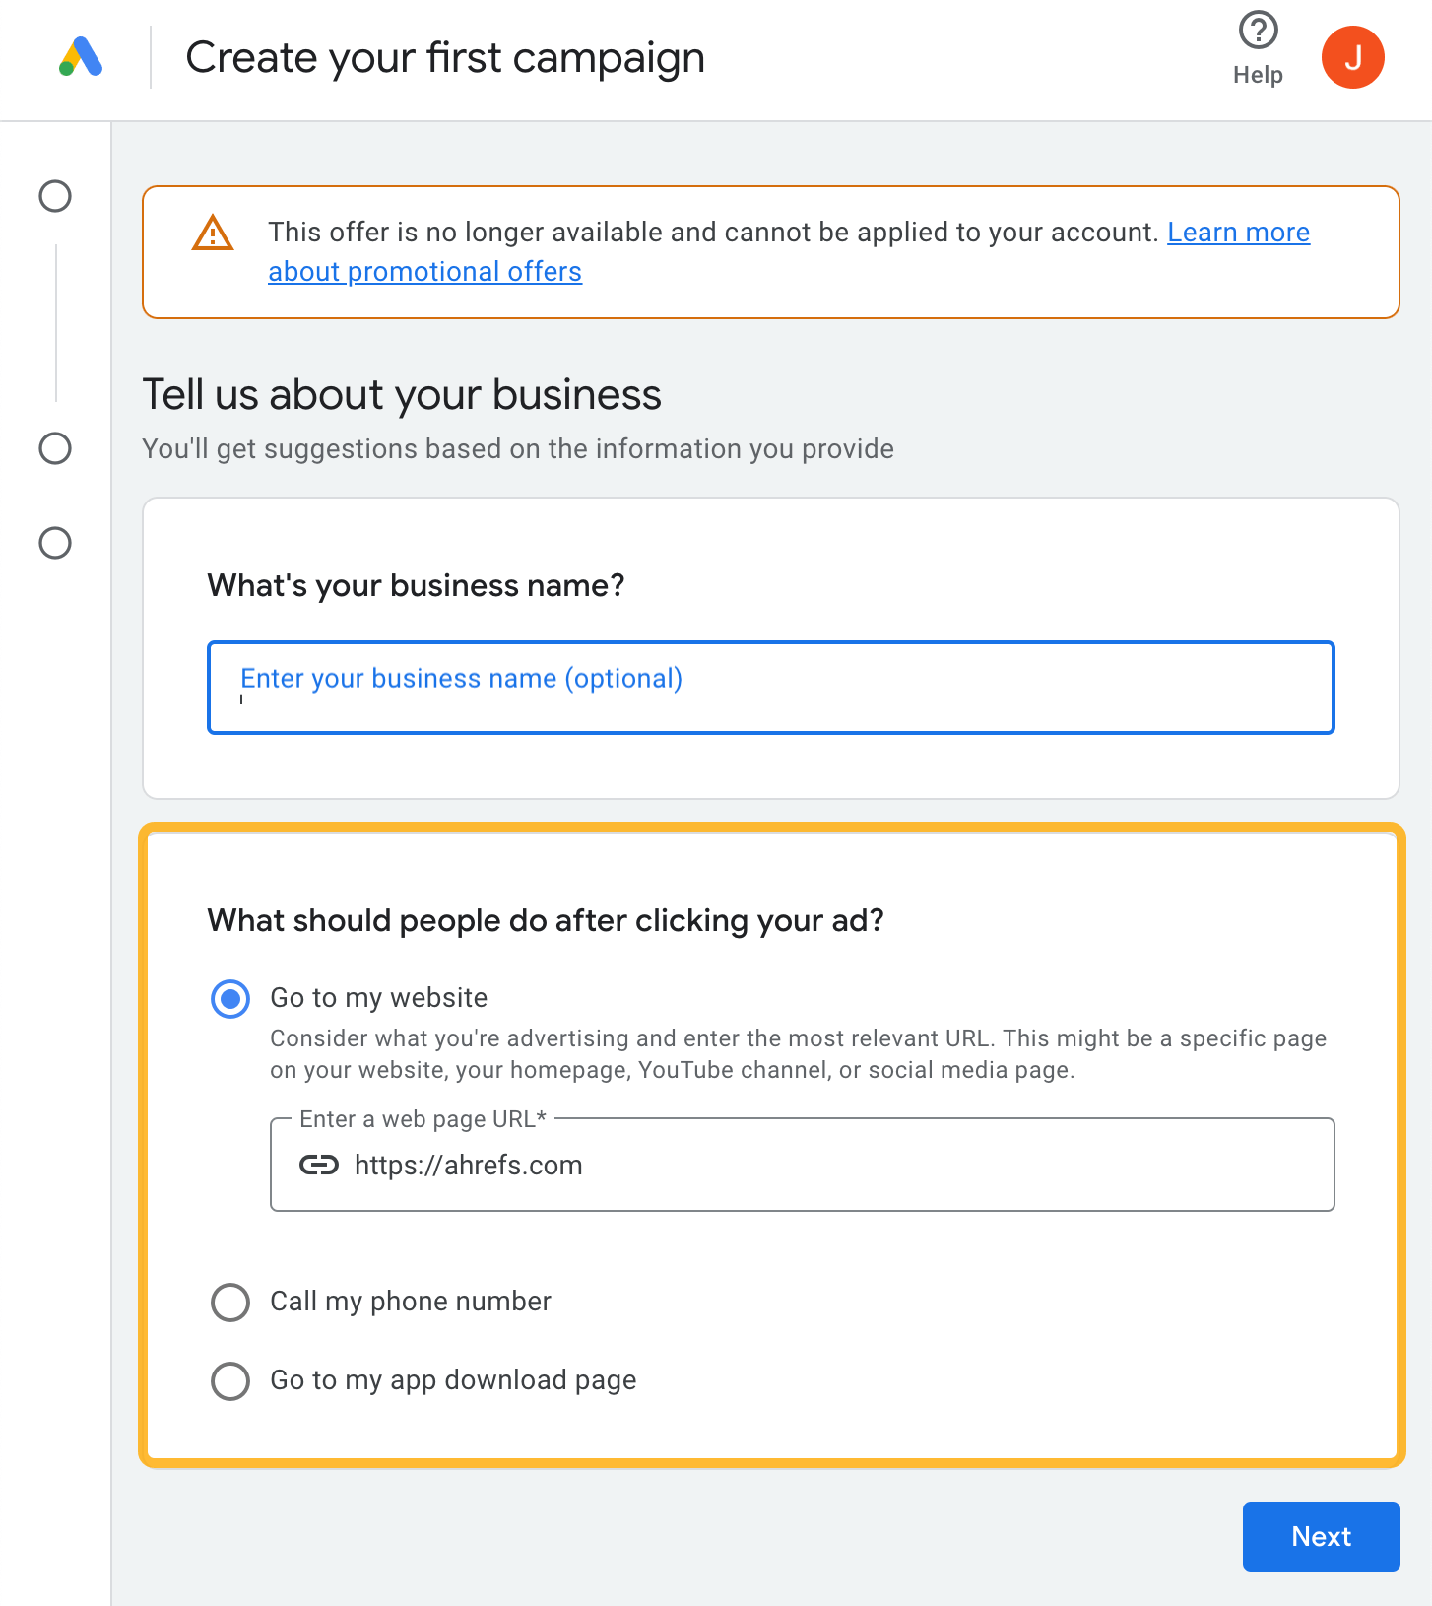
Task: Click the Next button
Action: pos(1321,1536)
